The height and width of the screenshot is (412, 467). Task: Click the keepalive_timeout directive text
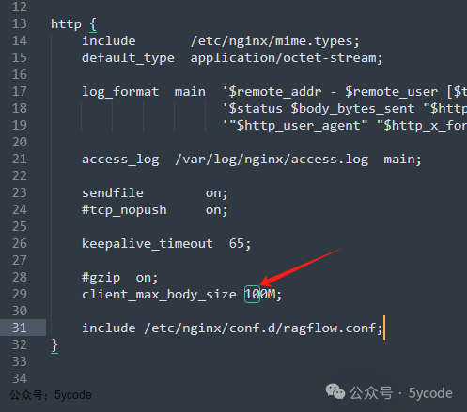148,244
